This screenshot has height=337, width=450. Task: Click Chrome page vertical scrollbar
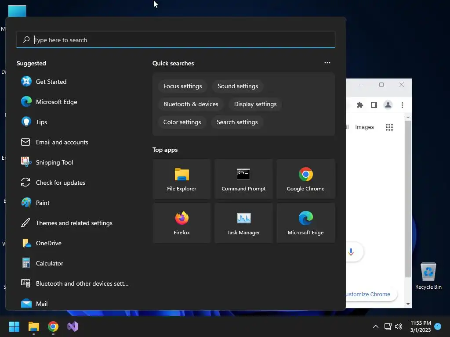tap(408, 199)
